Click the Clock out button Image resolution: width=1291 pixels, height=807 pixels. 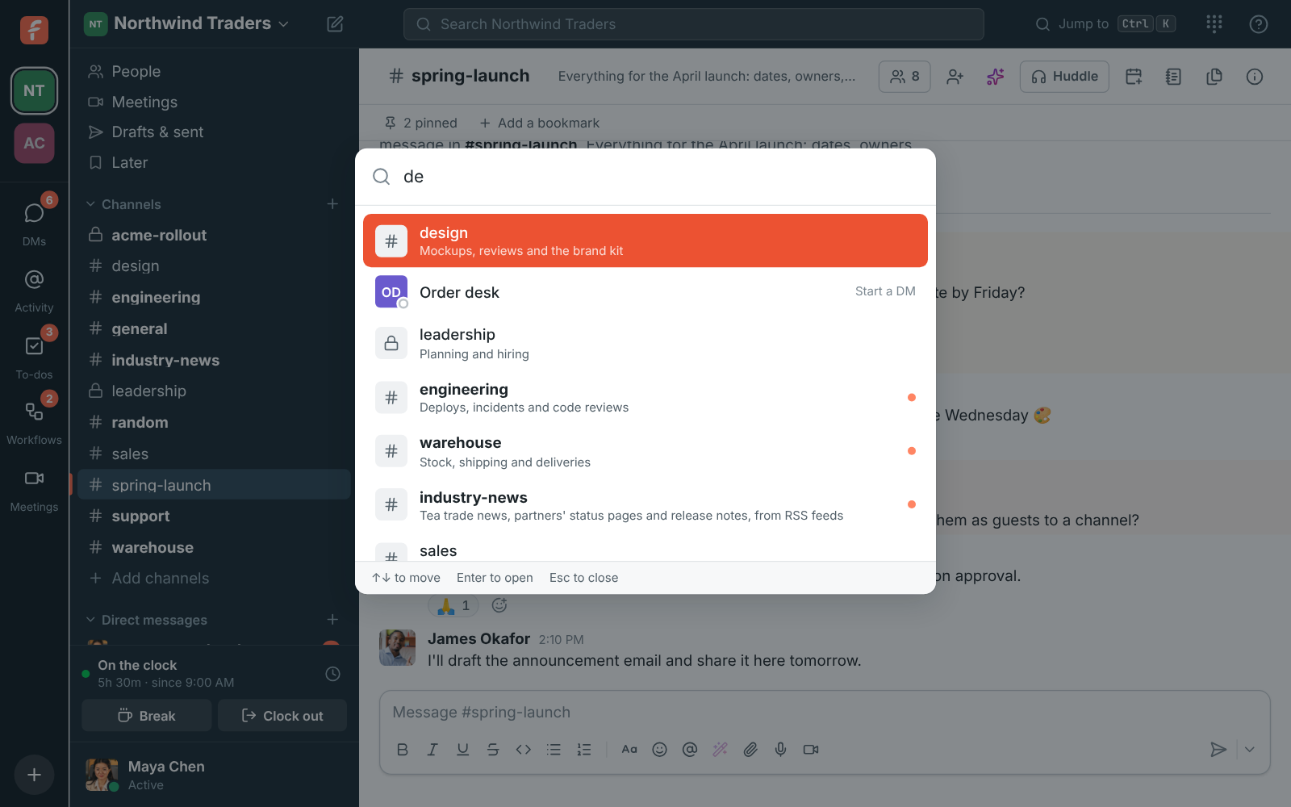coord(282,716)
